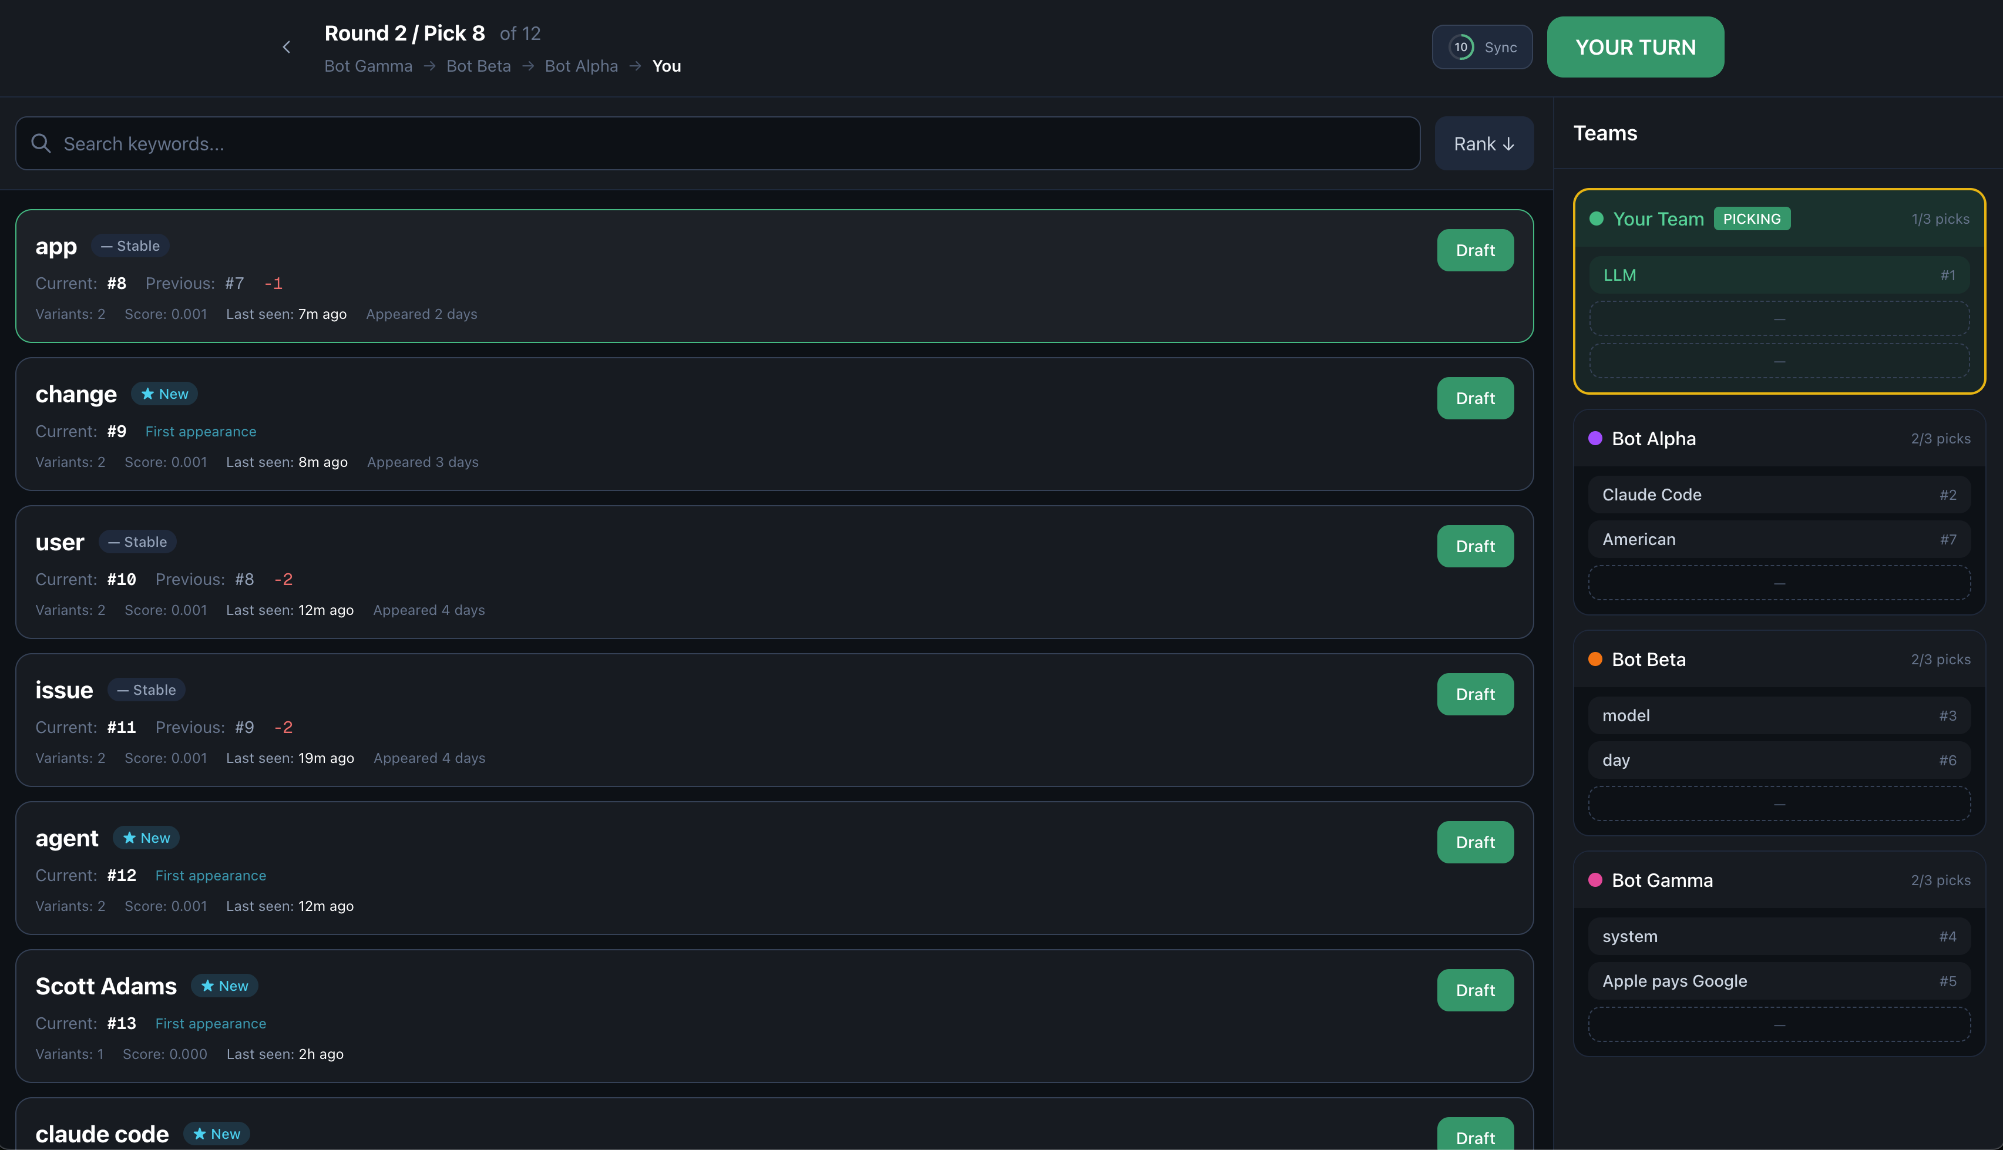Click New star badge on Scott Adams
Screen dimensions: 2003x1150
click(x=224, y=986)
